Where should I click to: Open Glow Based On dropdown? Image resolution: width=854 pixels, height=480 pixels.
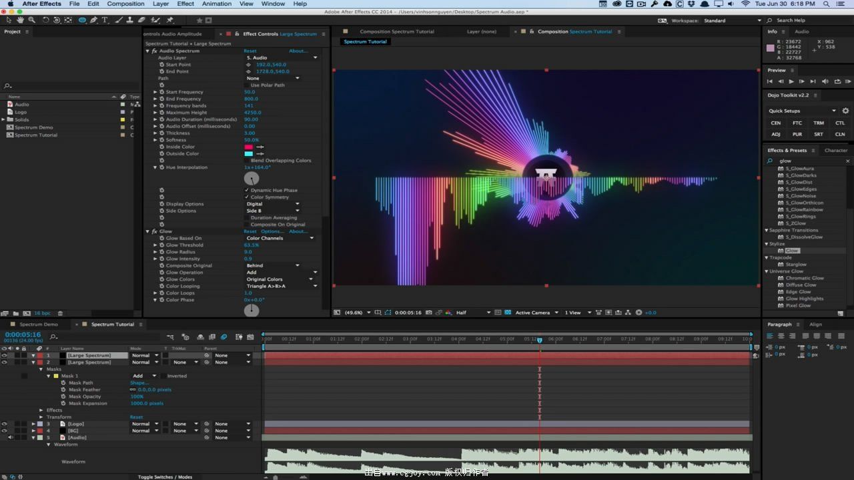(280, 238)
